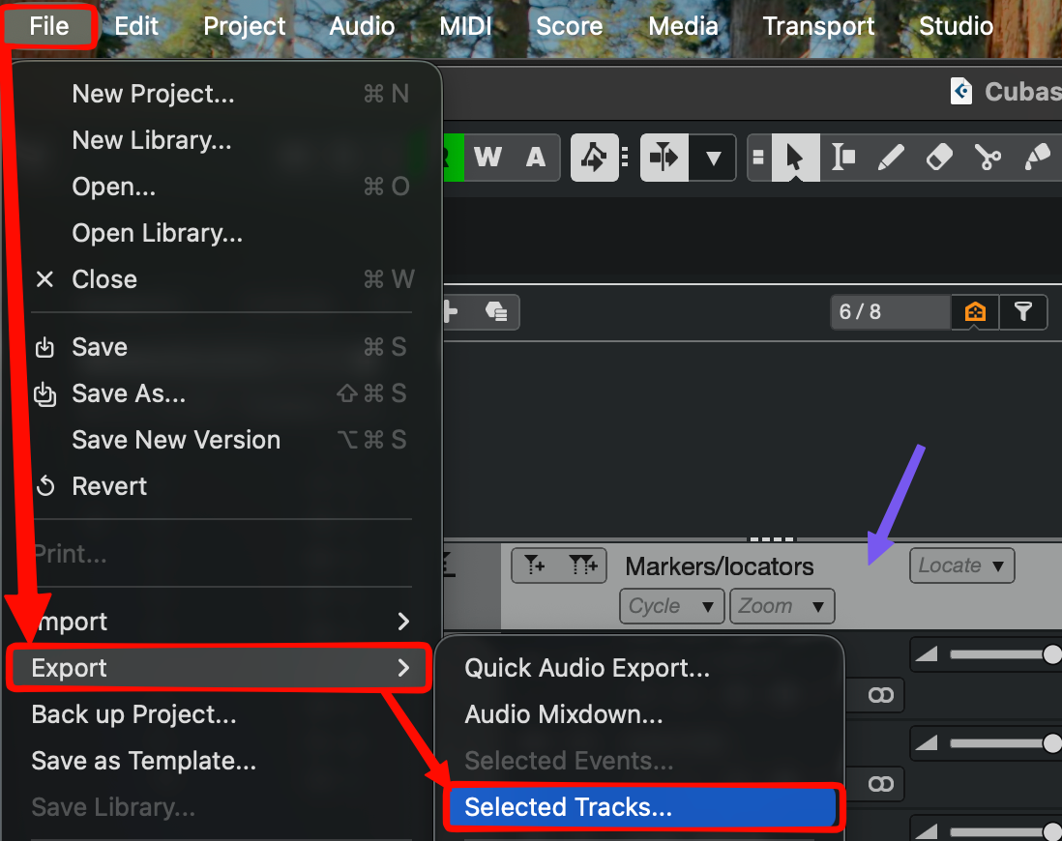The height and width of the screenshot is (841, 1062).
Task: Open the Zoom dropdown in Markers/locators
Action: pos(782,605)
